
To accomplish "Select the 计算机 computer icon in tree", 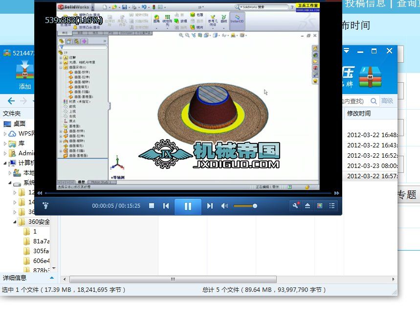I will 12,163.
